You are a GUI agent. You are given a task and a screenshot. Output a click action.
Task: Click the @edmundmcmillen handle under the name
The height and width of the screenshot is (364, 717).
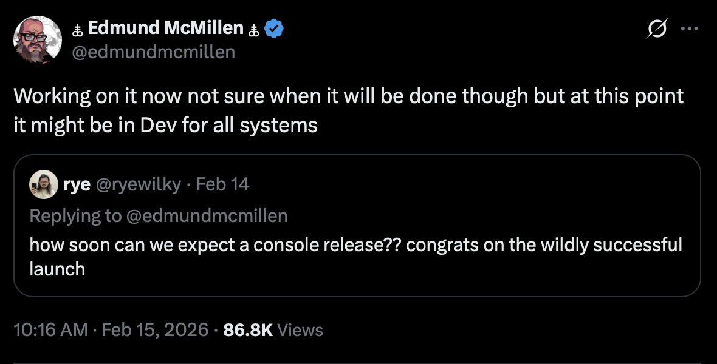click(x=154, y=52)
